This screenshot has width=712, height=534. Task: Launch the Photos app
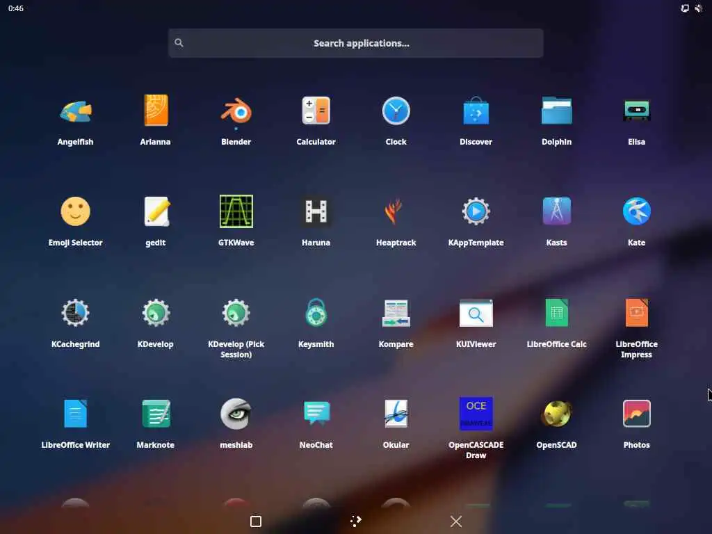637,414
